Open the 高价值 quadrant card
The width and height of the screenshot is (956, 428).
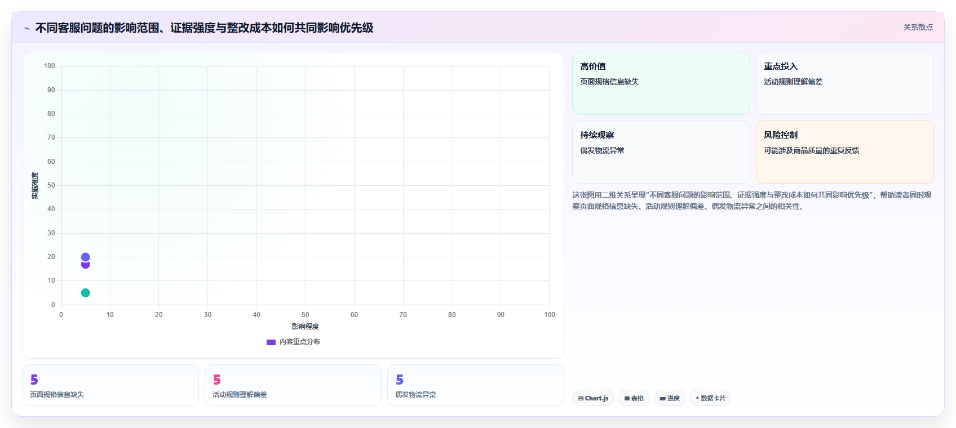pos(661,83)
